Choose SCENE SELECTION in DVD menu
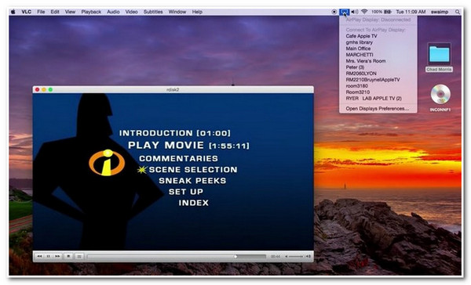 (x=193, y=170)
